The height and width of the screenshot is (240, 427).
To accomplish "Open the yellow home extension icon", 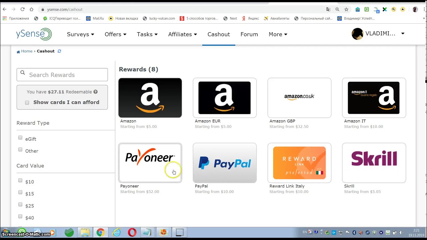I will tap(403, 9).
